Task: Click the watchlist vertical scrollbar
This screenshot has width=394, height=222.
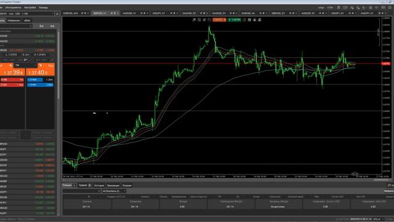Action: 58,64
